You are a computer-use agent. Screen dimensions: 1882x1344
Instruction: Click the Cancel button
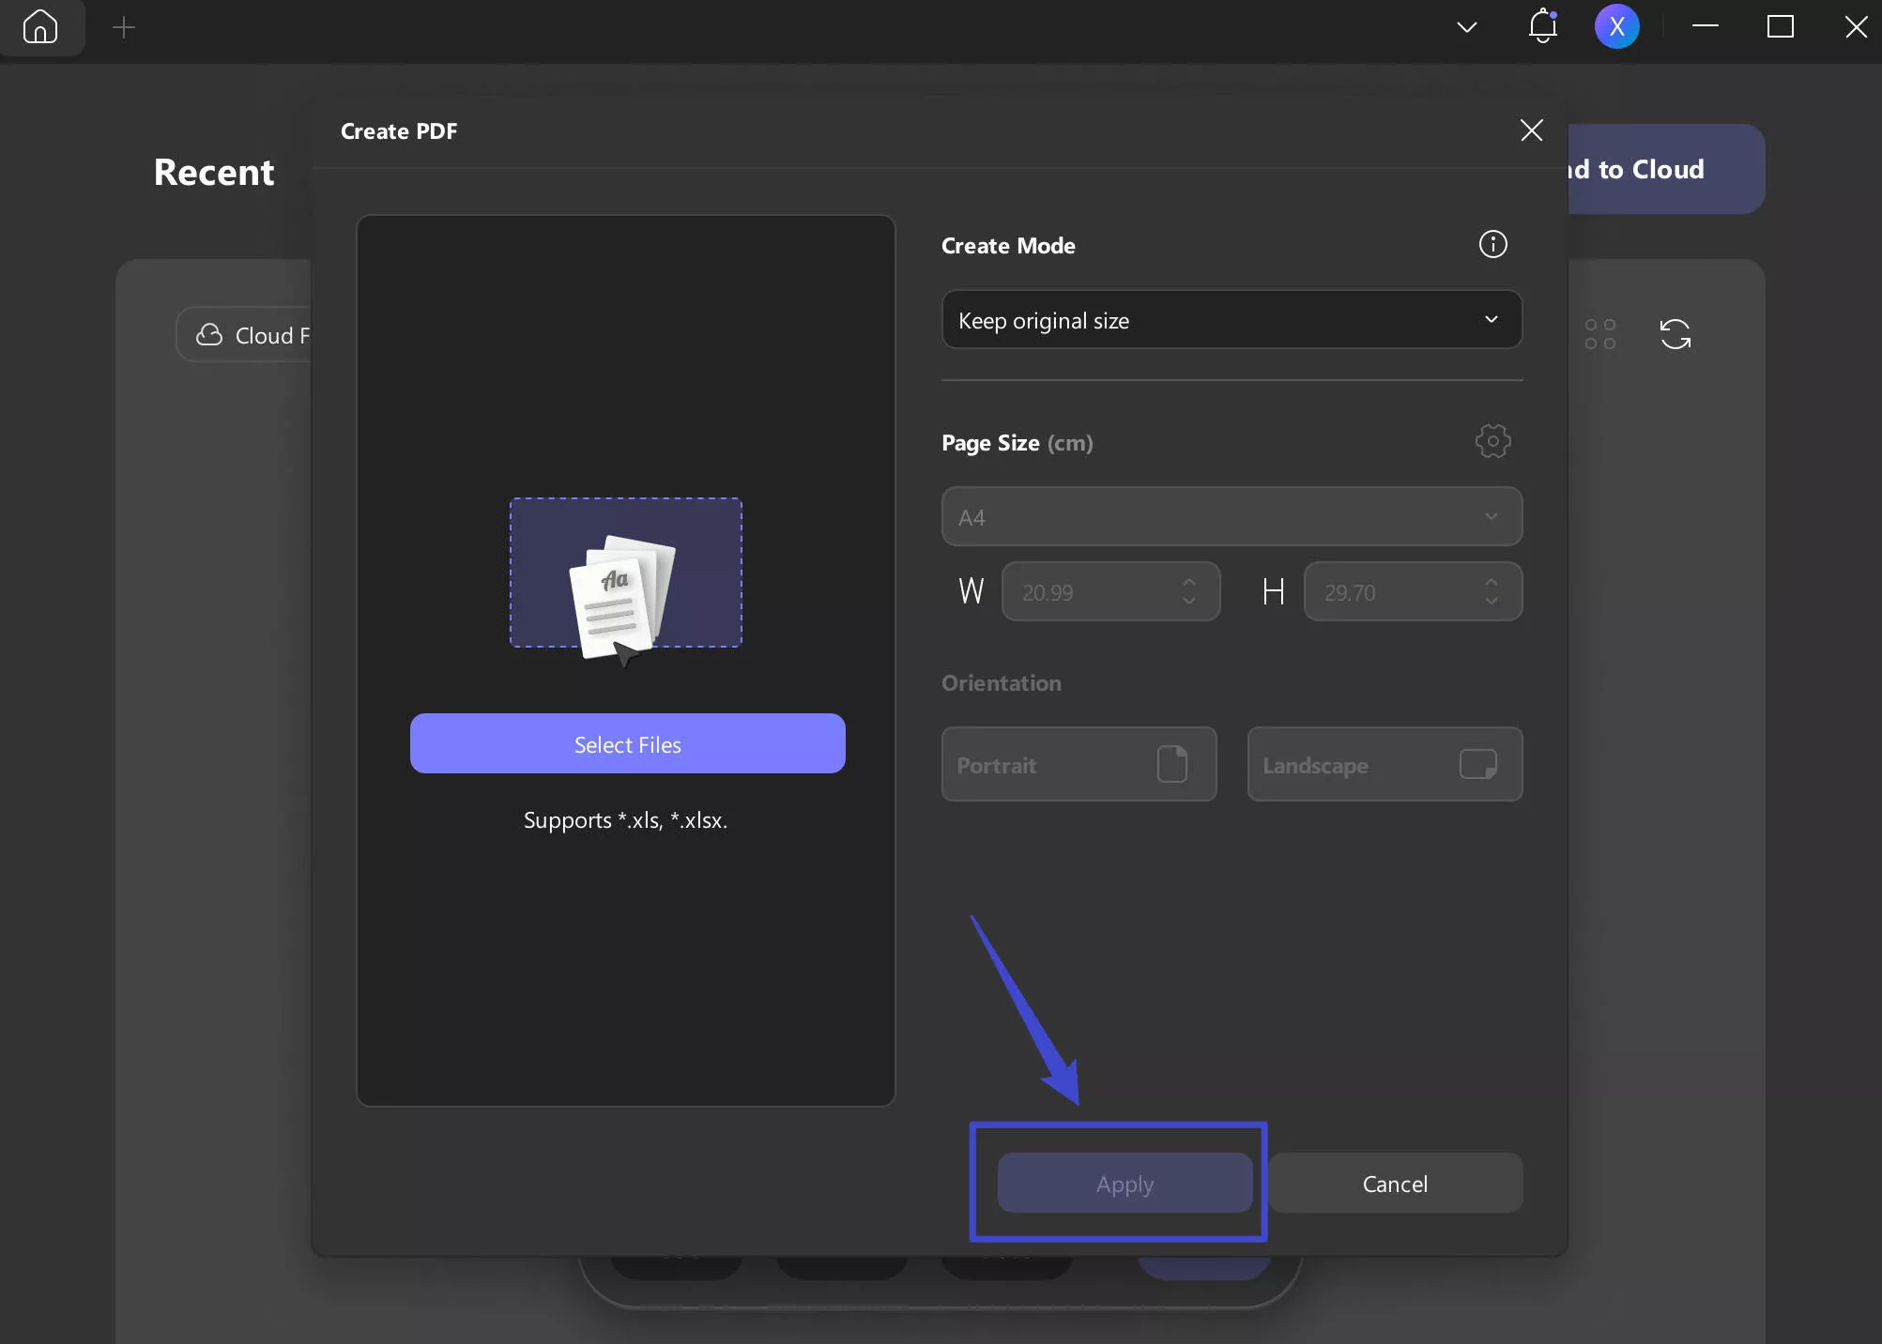click(x=1395, y=1183)
